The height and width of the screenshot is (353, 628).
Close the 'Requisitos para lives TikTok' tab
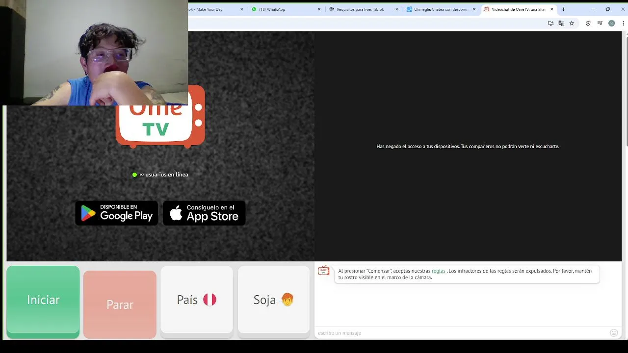click(397, 9)
